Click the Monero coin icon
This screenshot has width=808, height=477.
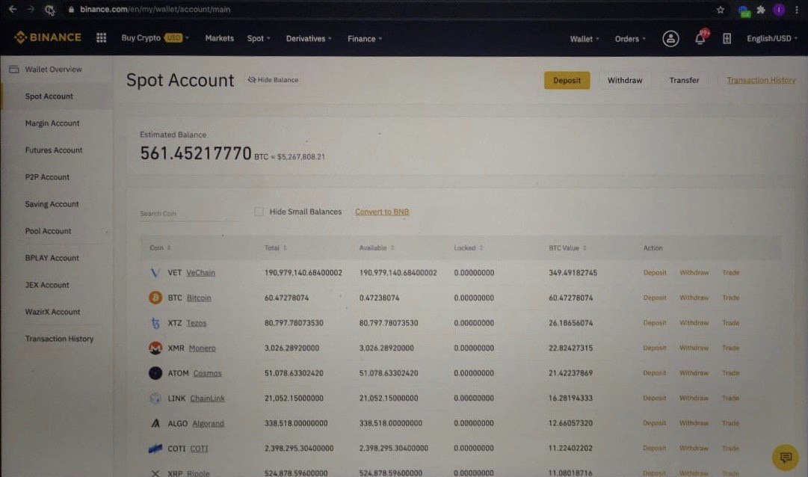coord(155,348)
